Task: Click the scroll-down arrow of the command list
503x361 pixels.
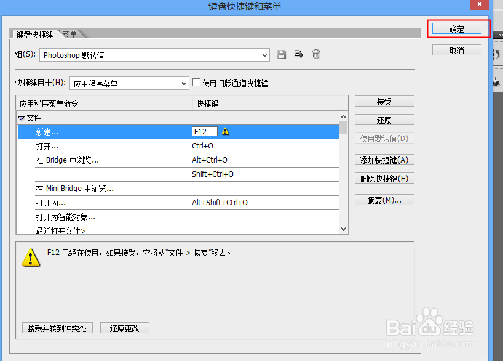Action: click(343, 229)
